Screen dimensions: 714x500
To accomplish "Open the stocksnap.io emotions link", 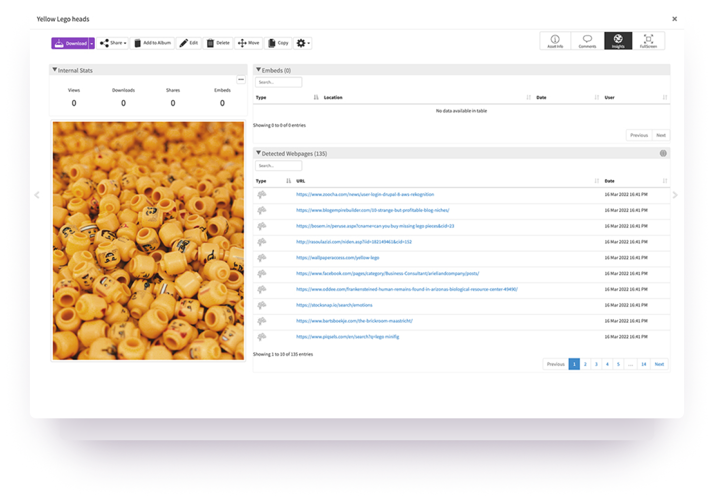I will point(334,305).
